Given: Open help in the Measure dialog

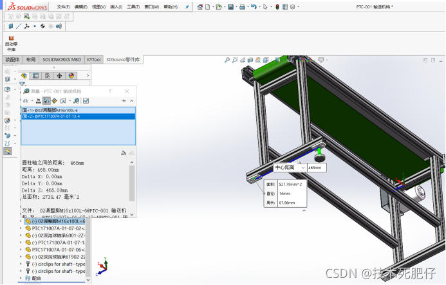Looking at the screenshot, I should [x=110, y=91].
